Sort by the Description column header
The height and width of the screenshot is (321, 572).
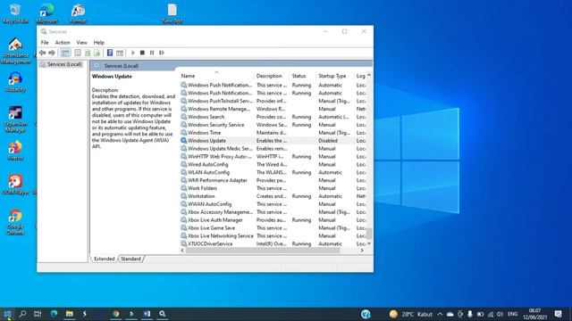272,76
